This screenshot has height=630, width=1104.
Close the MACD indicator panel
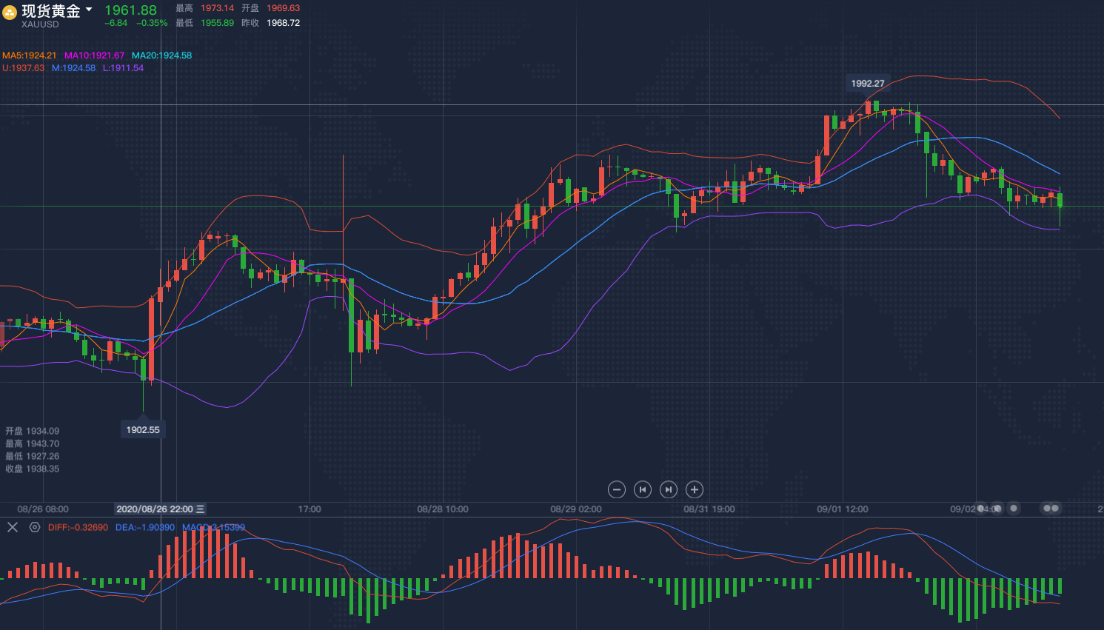tap(13, 527)
